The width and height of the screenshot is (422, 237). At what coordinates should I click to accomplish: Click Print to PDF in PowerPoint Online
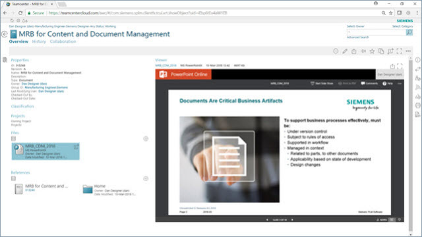coord(347,84)
